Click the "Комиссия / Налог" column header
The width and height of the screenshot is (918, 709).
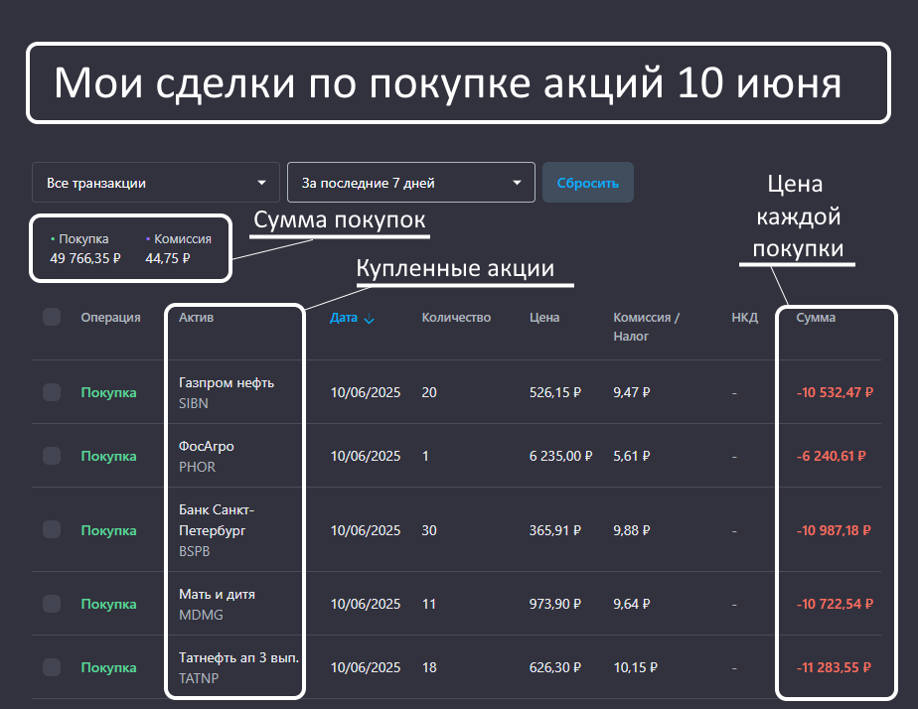click(x=647, y=327)
